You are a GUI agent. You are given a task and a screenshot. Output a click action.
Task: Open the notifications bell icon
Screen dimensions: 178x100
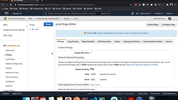pyautogui.click(x=137, y=13)
